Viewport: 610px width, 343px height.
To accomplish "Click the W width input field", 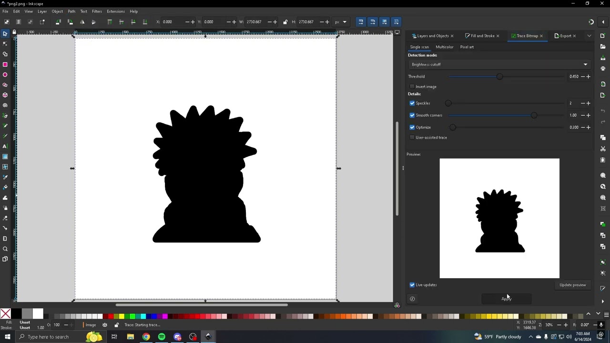I will (256, 22).
